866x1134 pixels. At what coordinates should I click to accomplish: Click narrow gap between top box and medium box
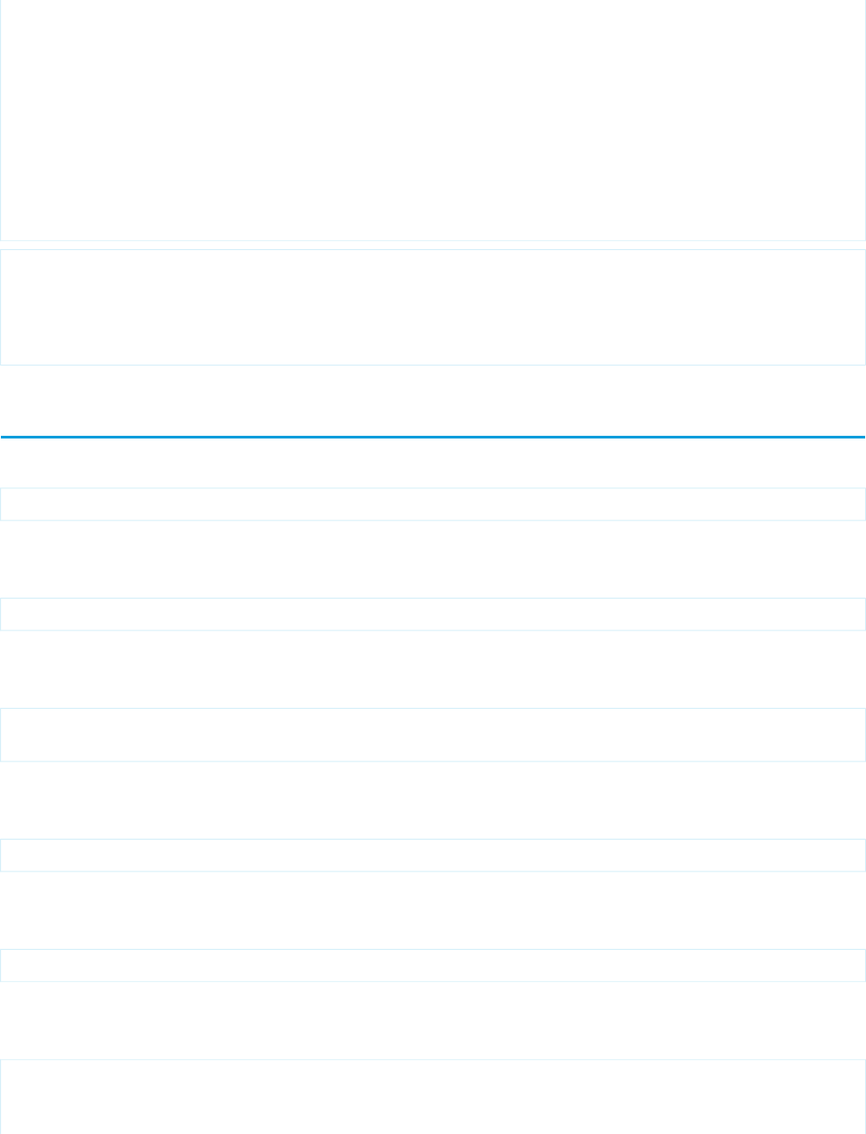433,245
